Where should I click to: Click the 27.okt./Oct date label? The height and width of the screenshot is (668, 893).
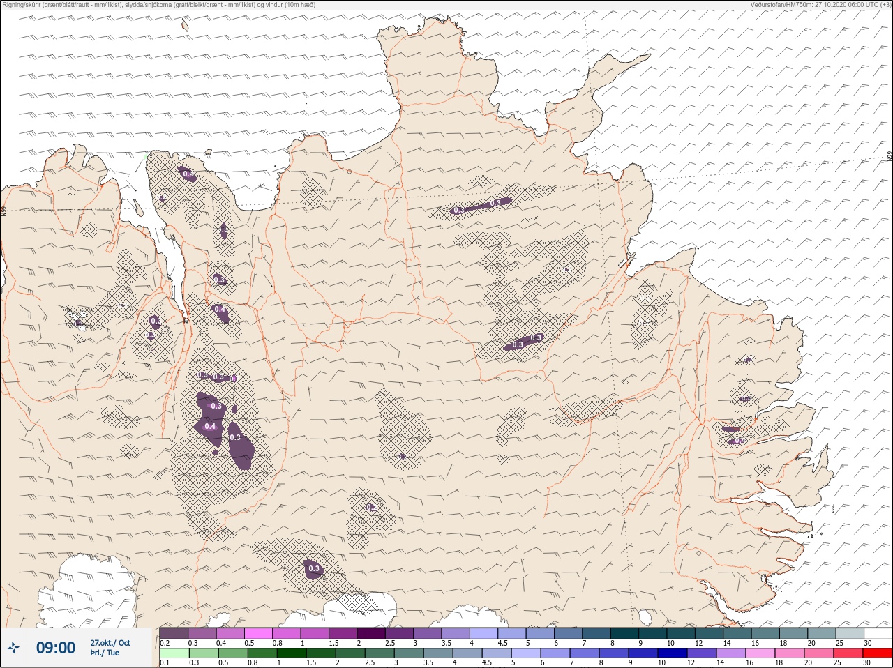coord(110,643)
